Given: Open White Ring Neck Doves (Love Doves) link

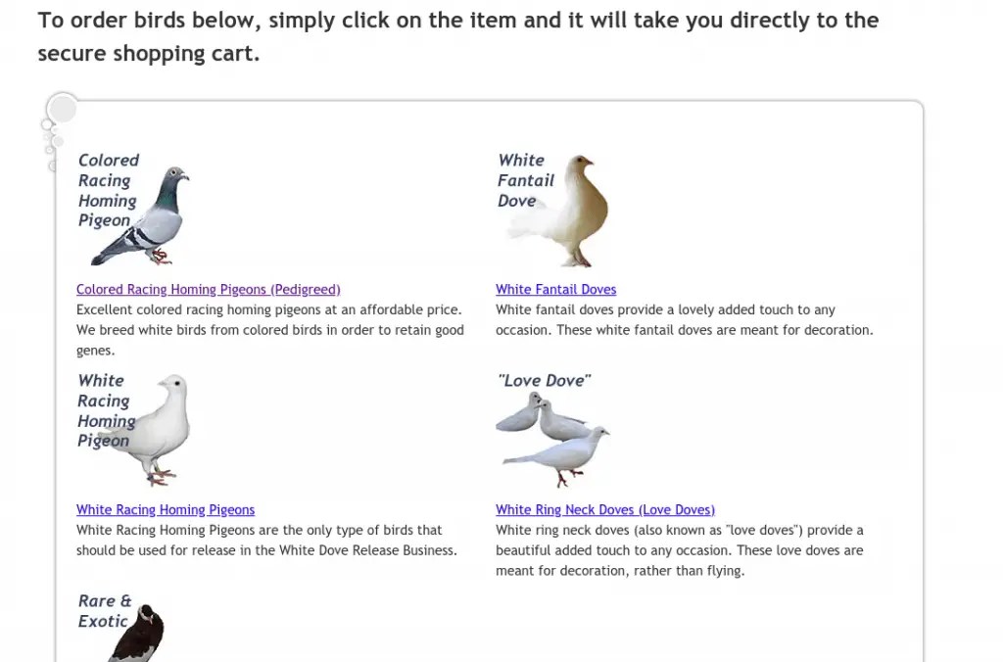Looking at the screenshot, I should click(x=604, y=509).
